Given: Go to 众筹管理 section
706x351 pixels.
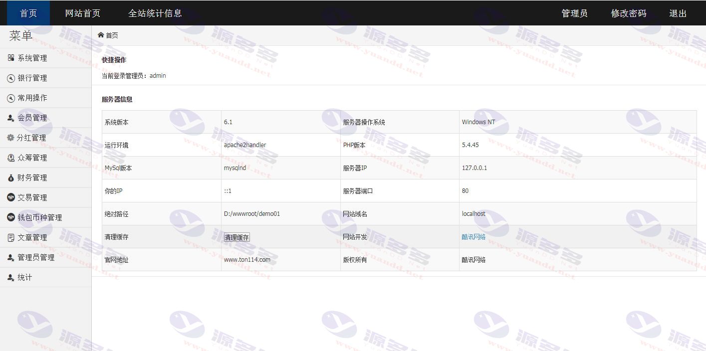Looking at the screenshot, I should click(45, 158).
